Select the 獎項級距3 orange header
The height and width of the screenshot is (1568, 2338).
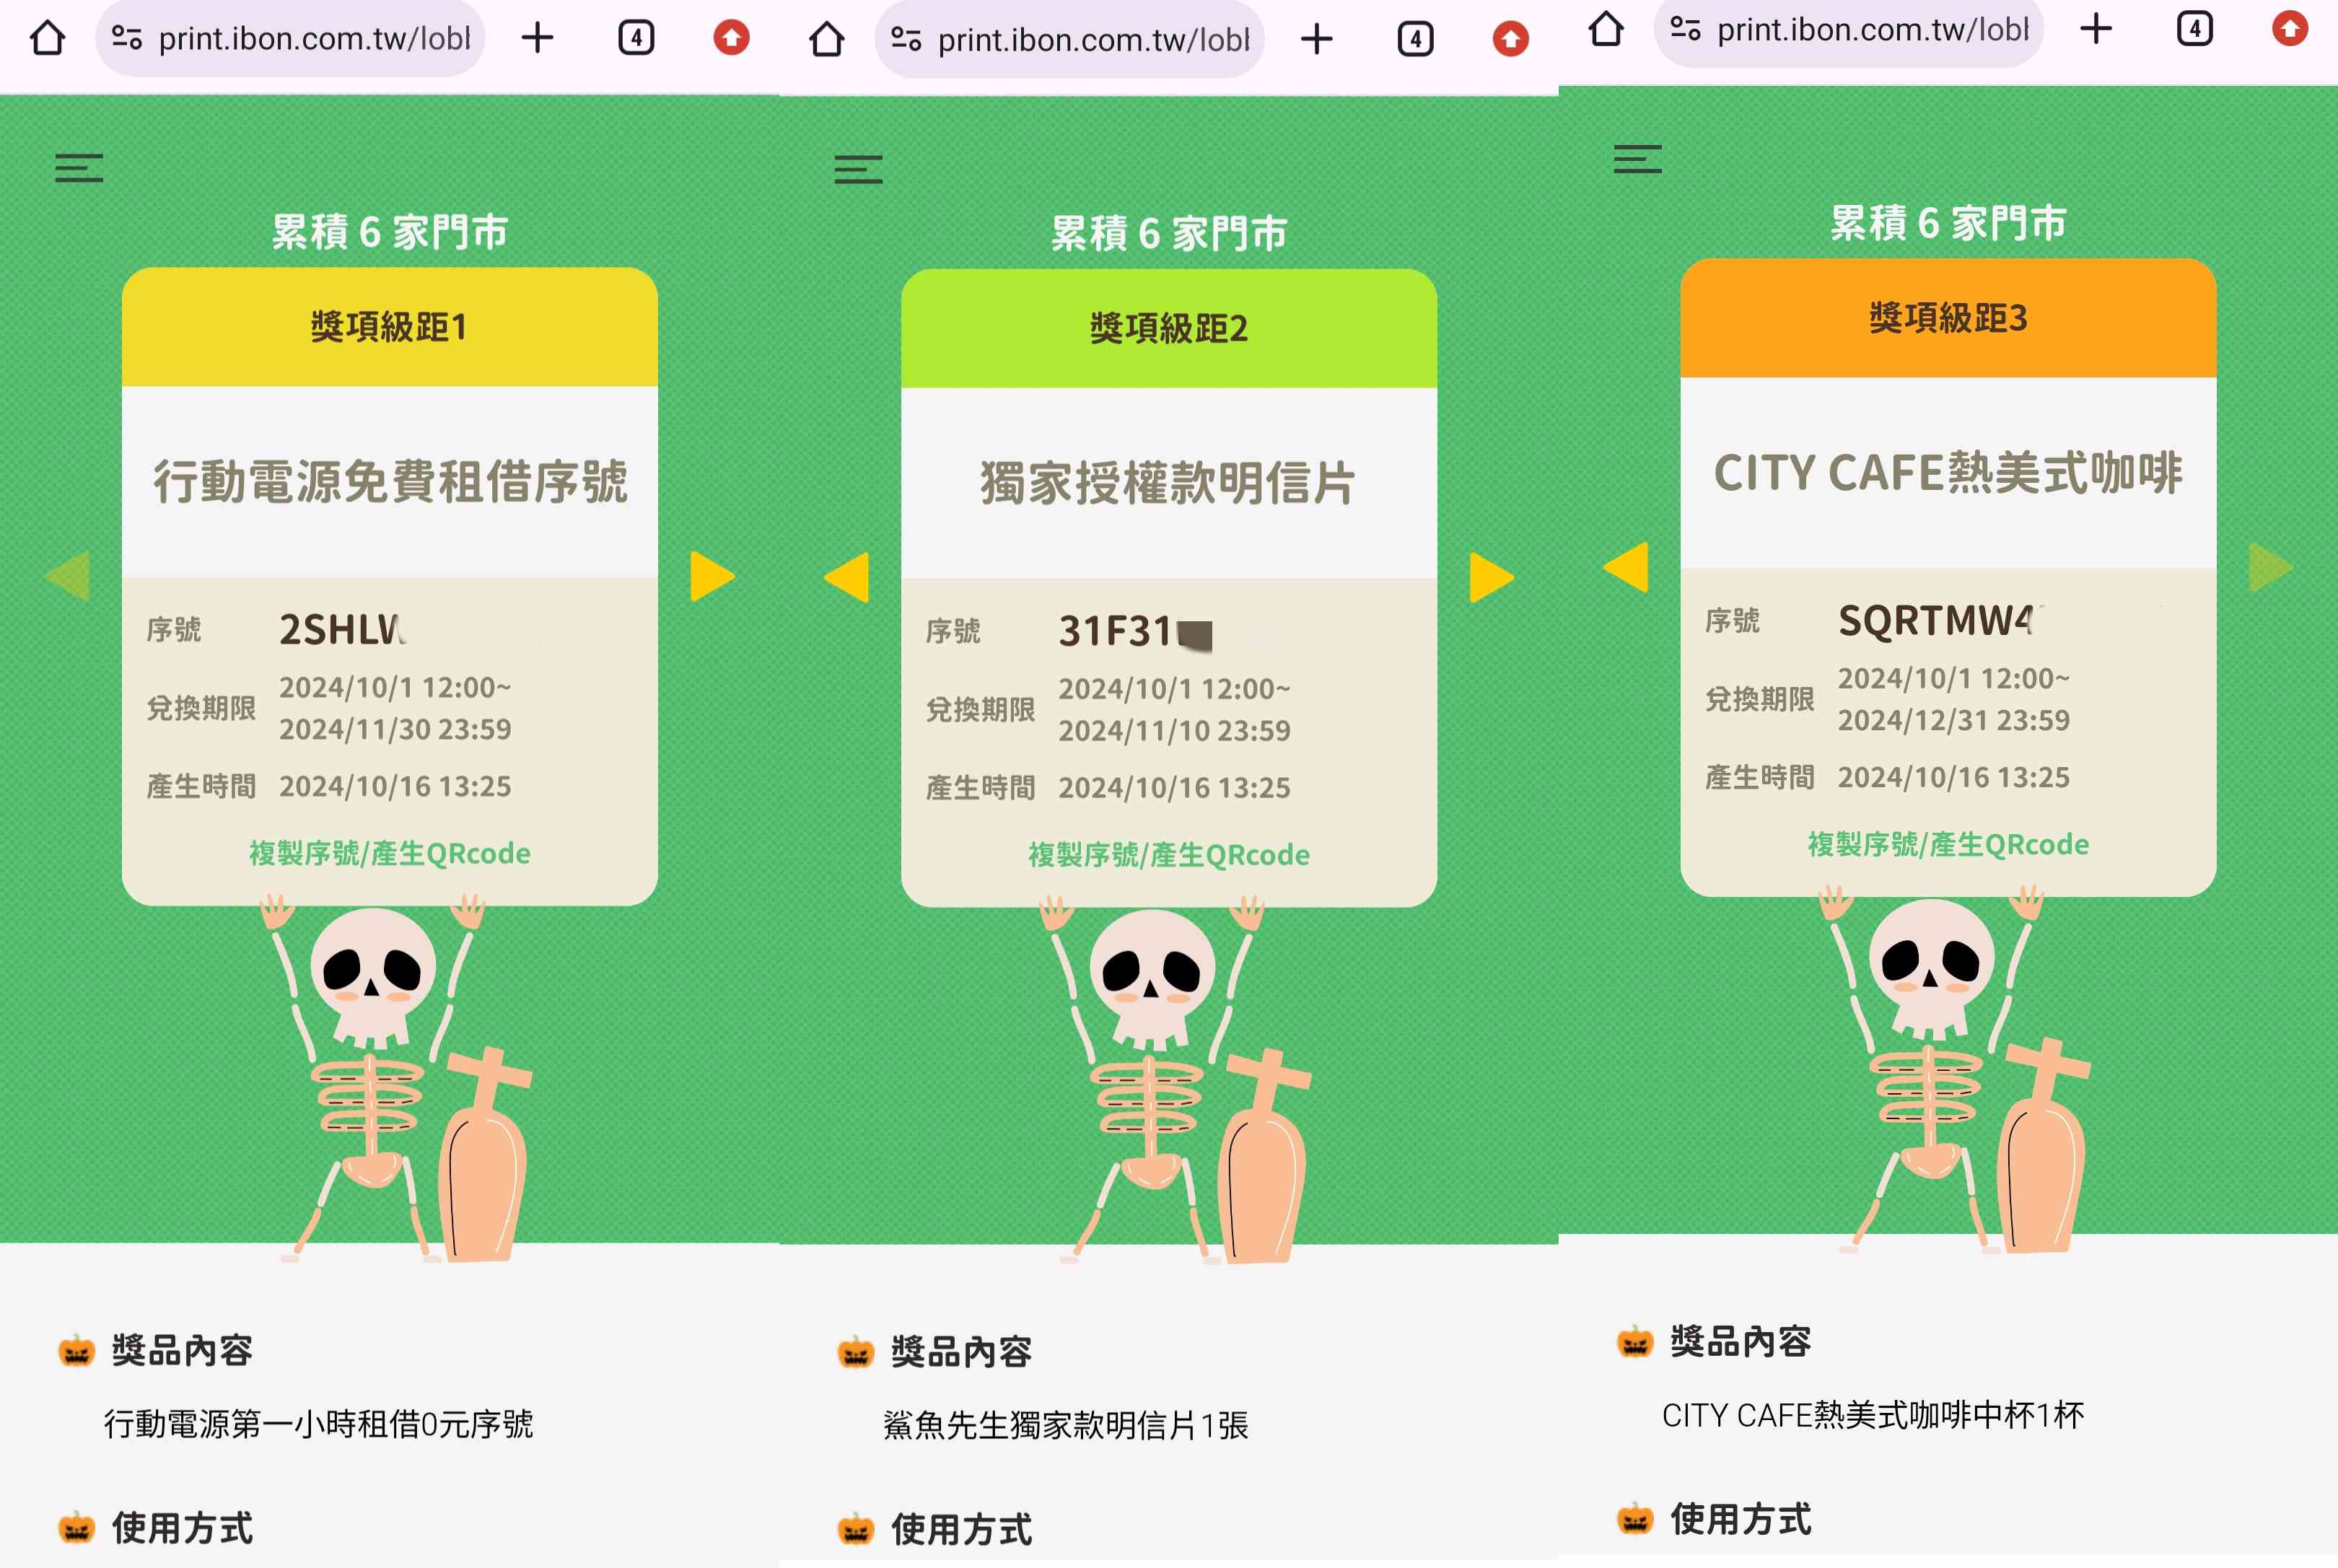tap(1947, 318)
